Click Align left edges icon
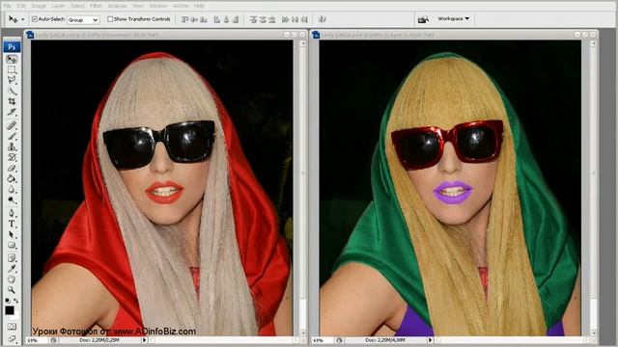The width and height of the screenshot is (618, 347). click(216, 19)
